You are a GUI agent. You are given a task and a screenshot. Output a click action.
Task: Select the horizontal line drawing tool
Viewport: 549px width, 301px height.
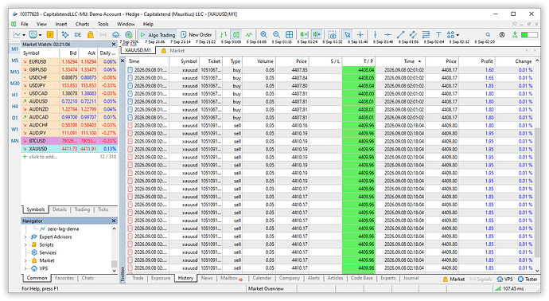tap(387, 35)
